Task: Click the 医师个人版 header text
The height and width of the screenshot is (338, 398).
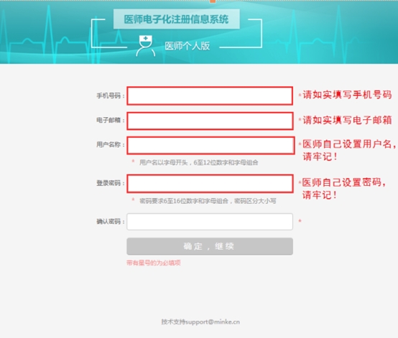Action: 187,46
